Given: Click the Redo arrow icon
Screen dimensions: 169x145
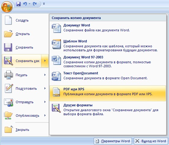Looking at the screenshot, I should point(35,4).
